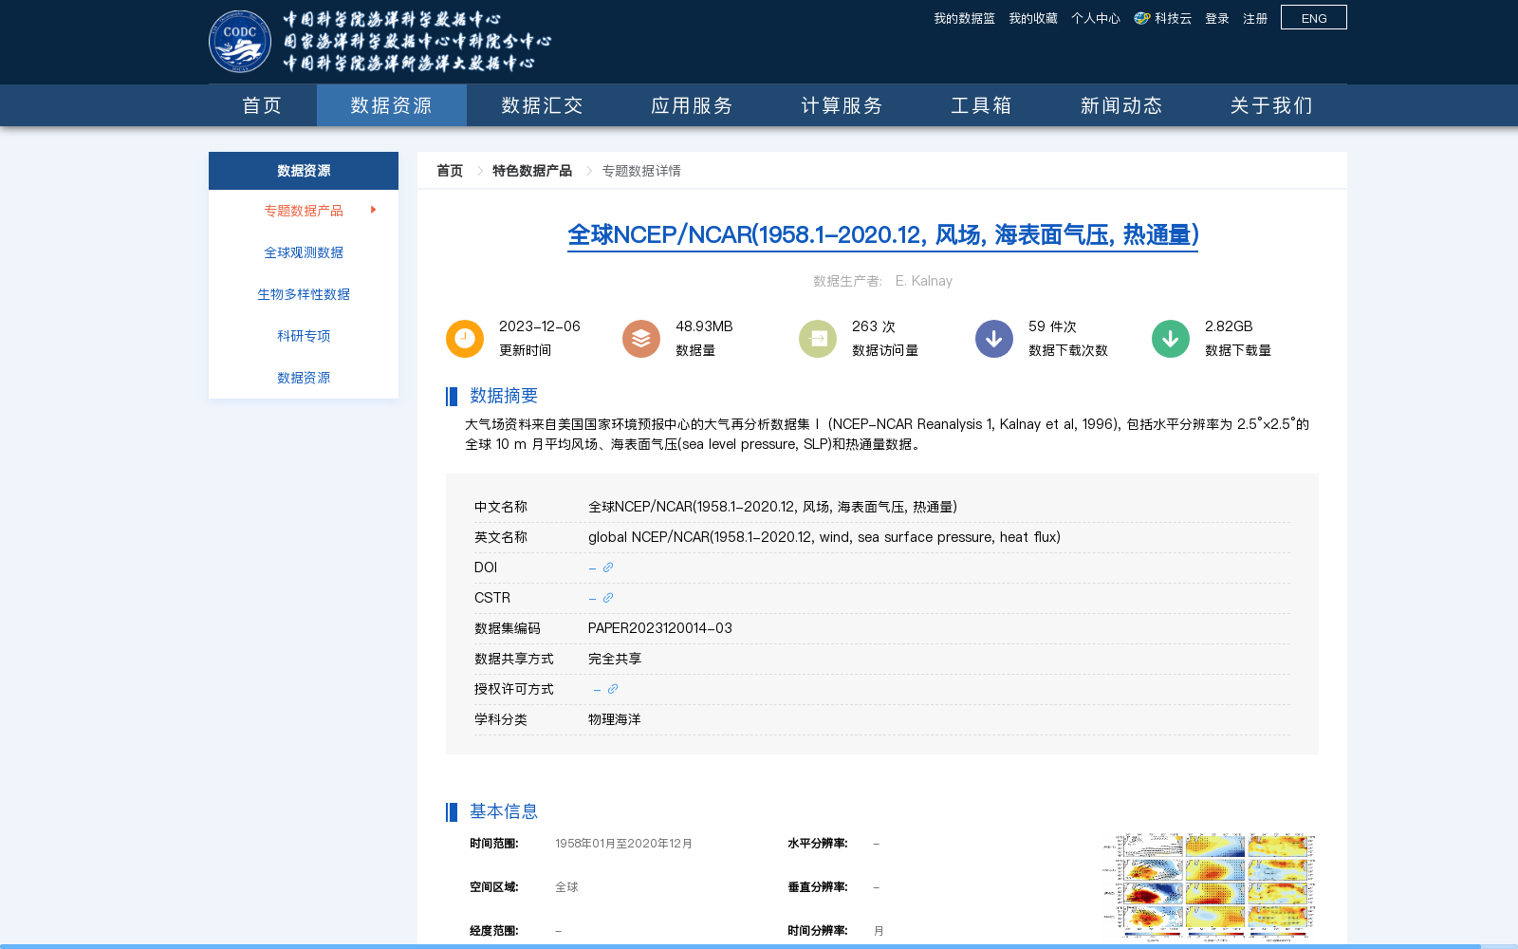Click the 物理海洋 discipline value
The image size is (1518, 949).
(x=615, y=719)
